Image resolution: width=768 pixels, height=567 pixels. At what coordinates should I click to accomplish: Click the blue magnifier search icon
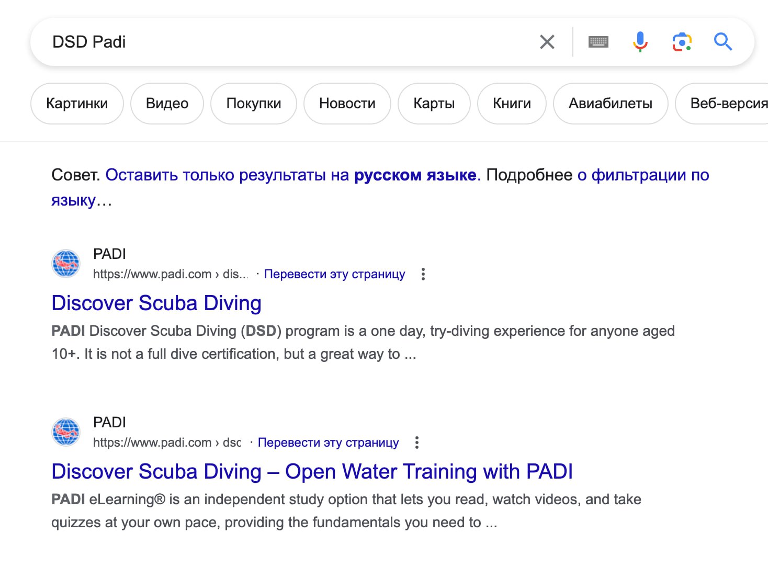pyautogui.click(x=723, y=42)
